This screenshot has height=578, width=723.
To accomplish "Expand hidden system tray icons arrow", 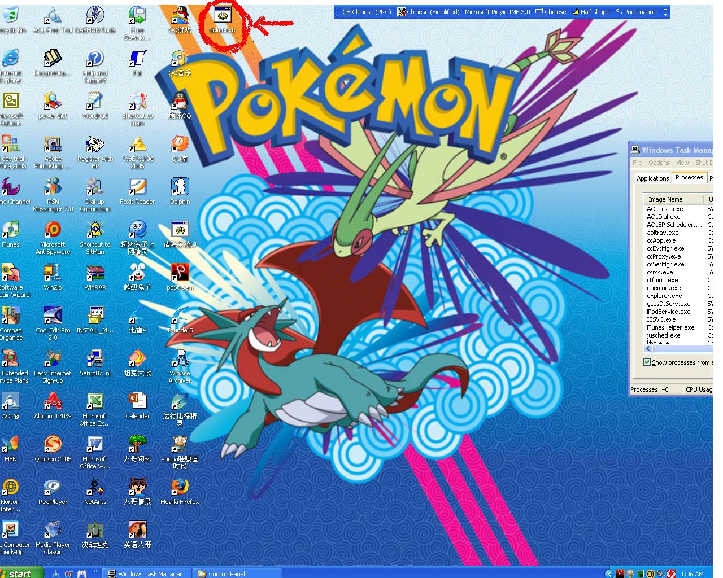I will pyautogui.click(x=608, y=573).
